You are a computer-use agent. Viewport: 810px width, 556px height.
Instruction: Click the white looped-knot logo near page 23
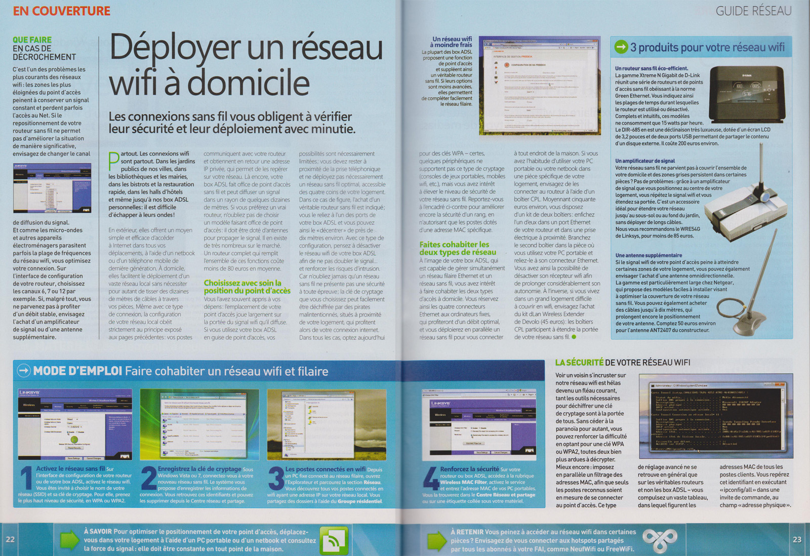pyautogui.click(x=660, y=540)
